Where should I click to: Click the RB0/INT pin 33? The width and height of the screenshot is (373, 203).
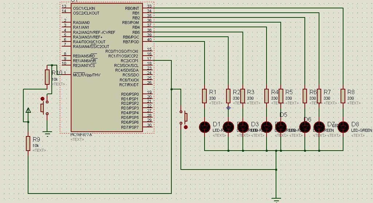(148, 8)
